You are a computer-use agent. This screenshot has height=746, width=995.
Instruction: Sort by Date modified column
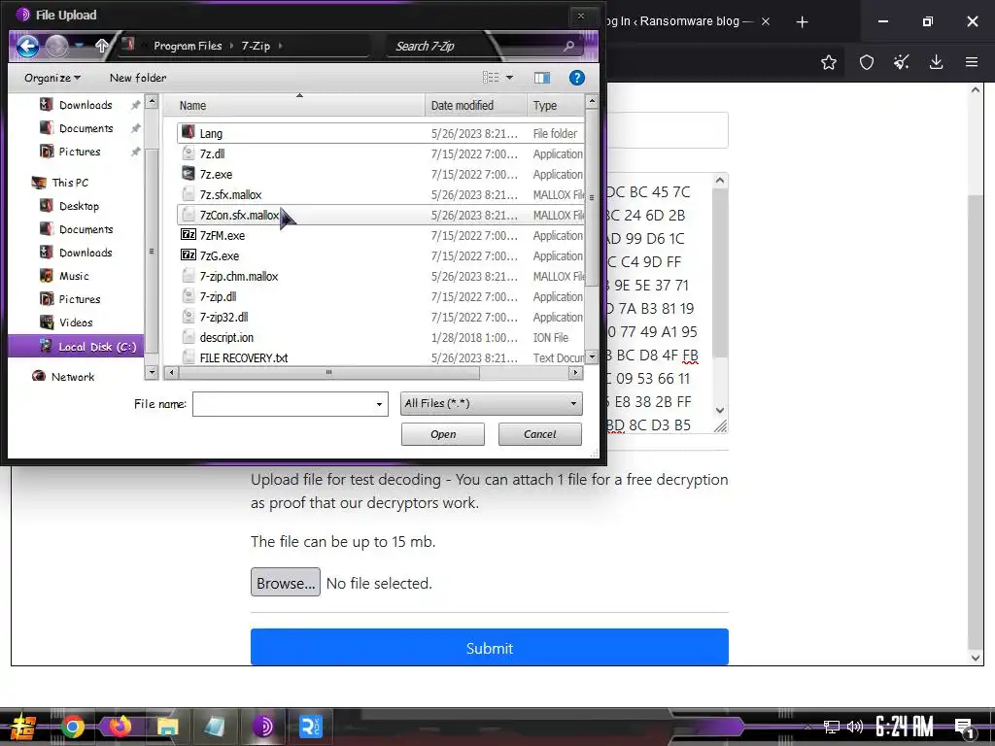475,105
